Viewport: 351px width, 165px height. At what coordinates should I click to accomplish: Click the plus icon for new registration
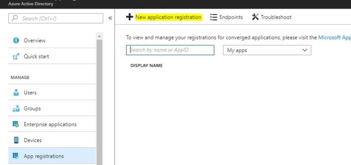pyautogui.click(x=129, y=17)
